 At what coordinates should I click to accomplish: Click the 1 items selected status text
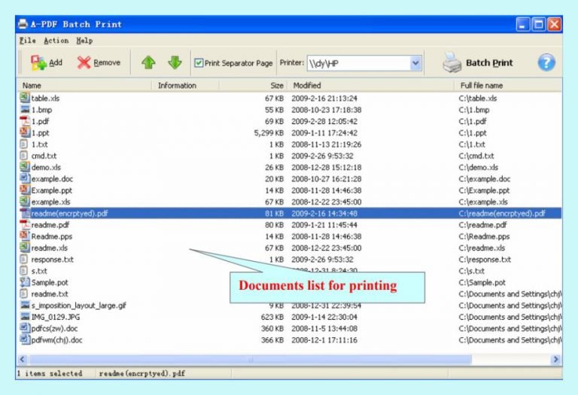tap(50, 373)
